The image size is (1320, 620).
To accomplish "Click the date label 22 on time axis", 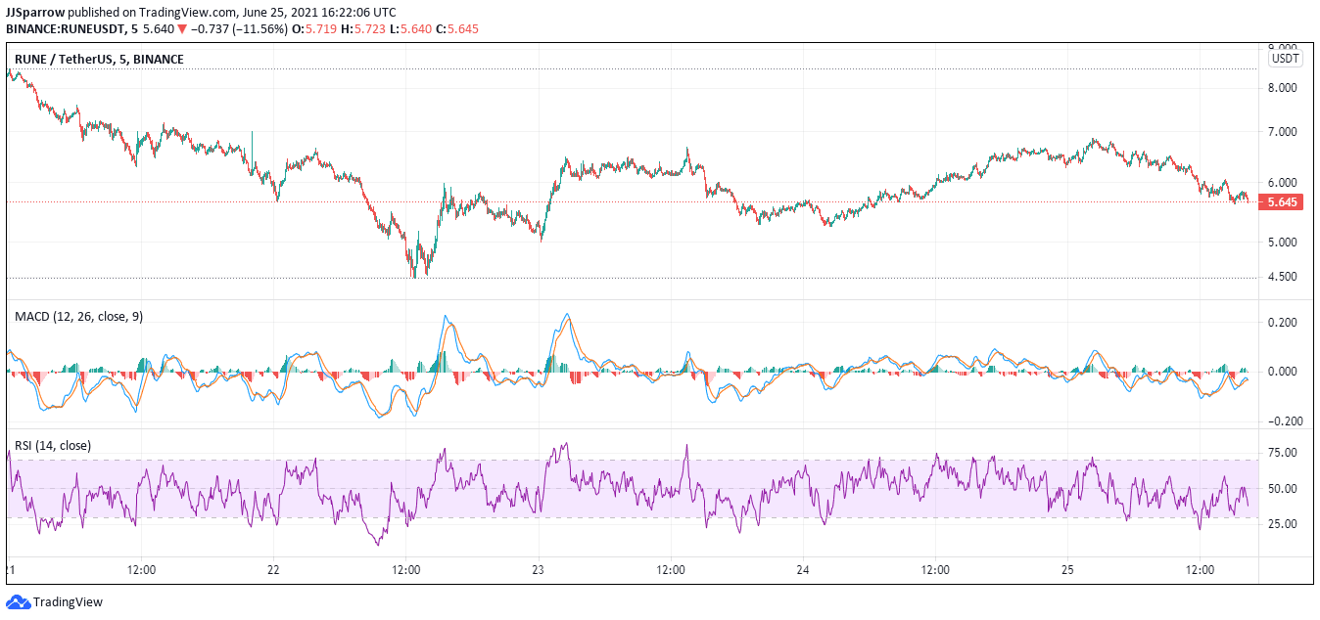I will click(x=274, y=569).
